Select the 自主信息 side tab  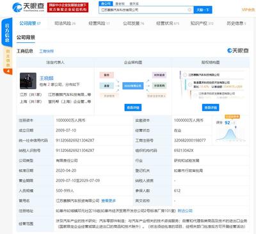pyautogui.click(x=8, y=58)
